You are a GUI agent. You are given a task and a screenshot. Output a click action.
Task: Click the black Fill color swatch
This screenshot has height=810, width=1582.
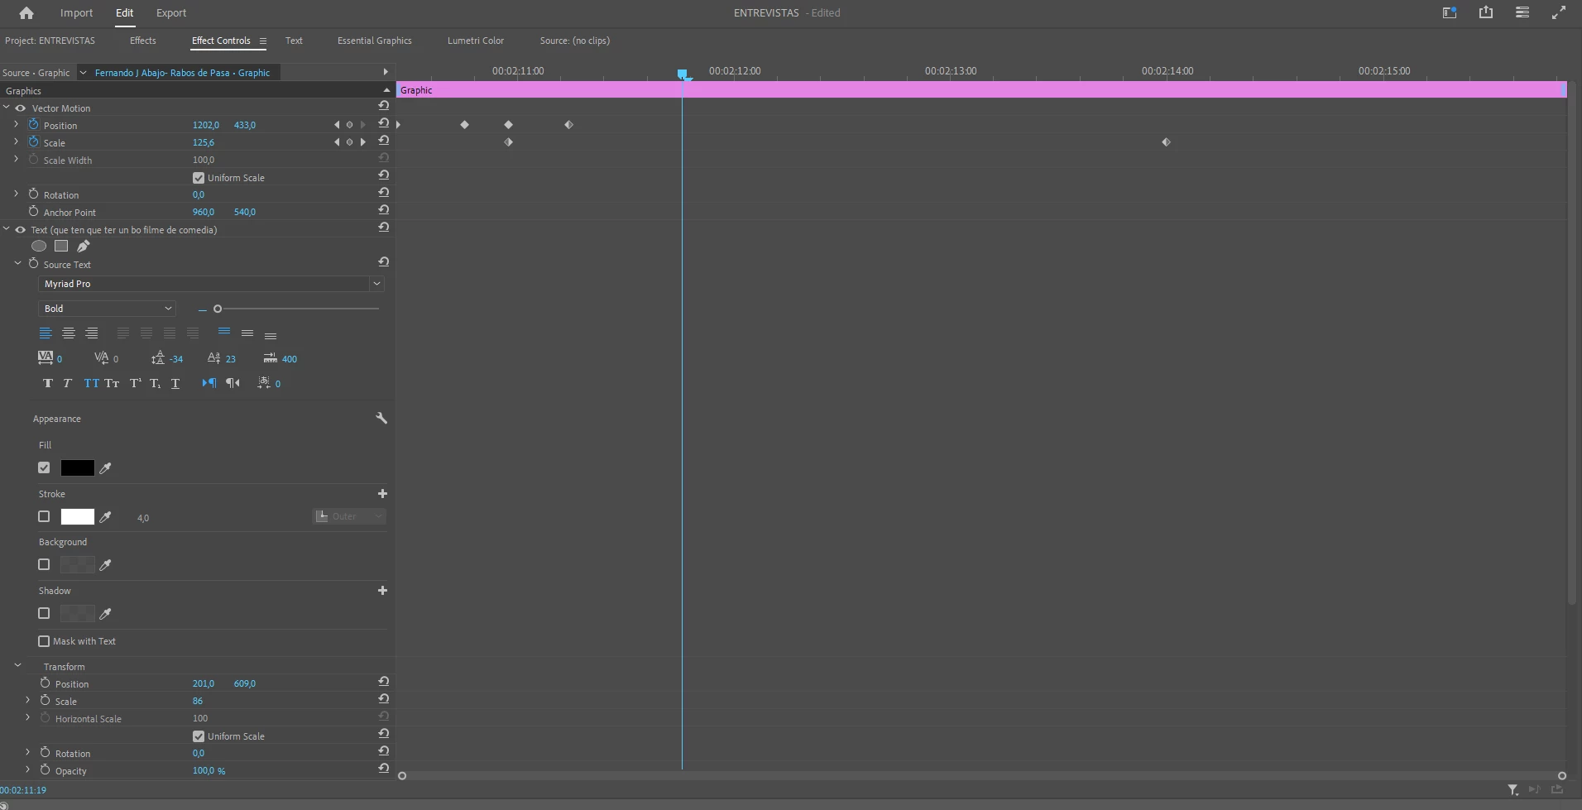pyautogui.click(x=77, y=467)
